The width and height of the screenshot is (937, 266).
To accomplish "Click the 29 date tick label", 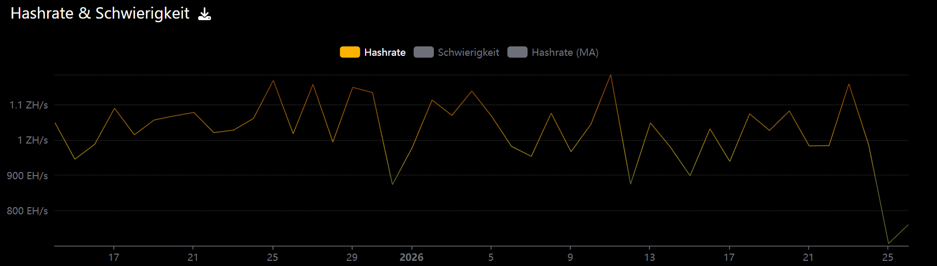I will pyautogui.click(x=352, y=257).
